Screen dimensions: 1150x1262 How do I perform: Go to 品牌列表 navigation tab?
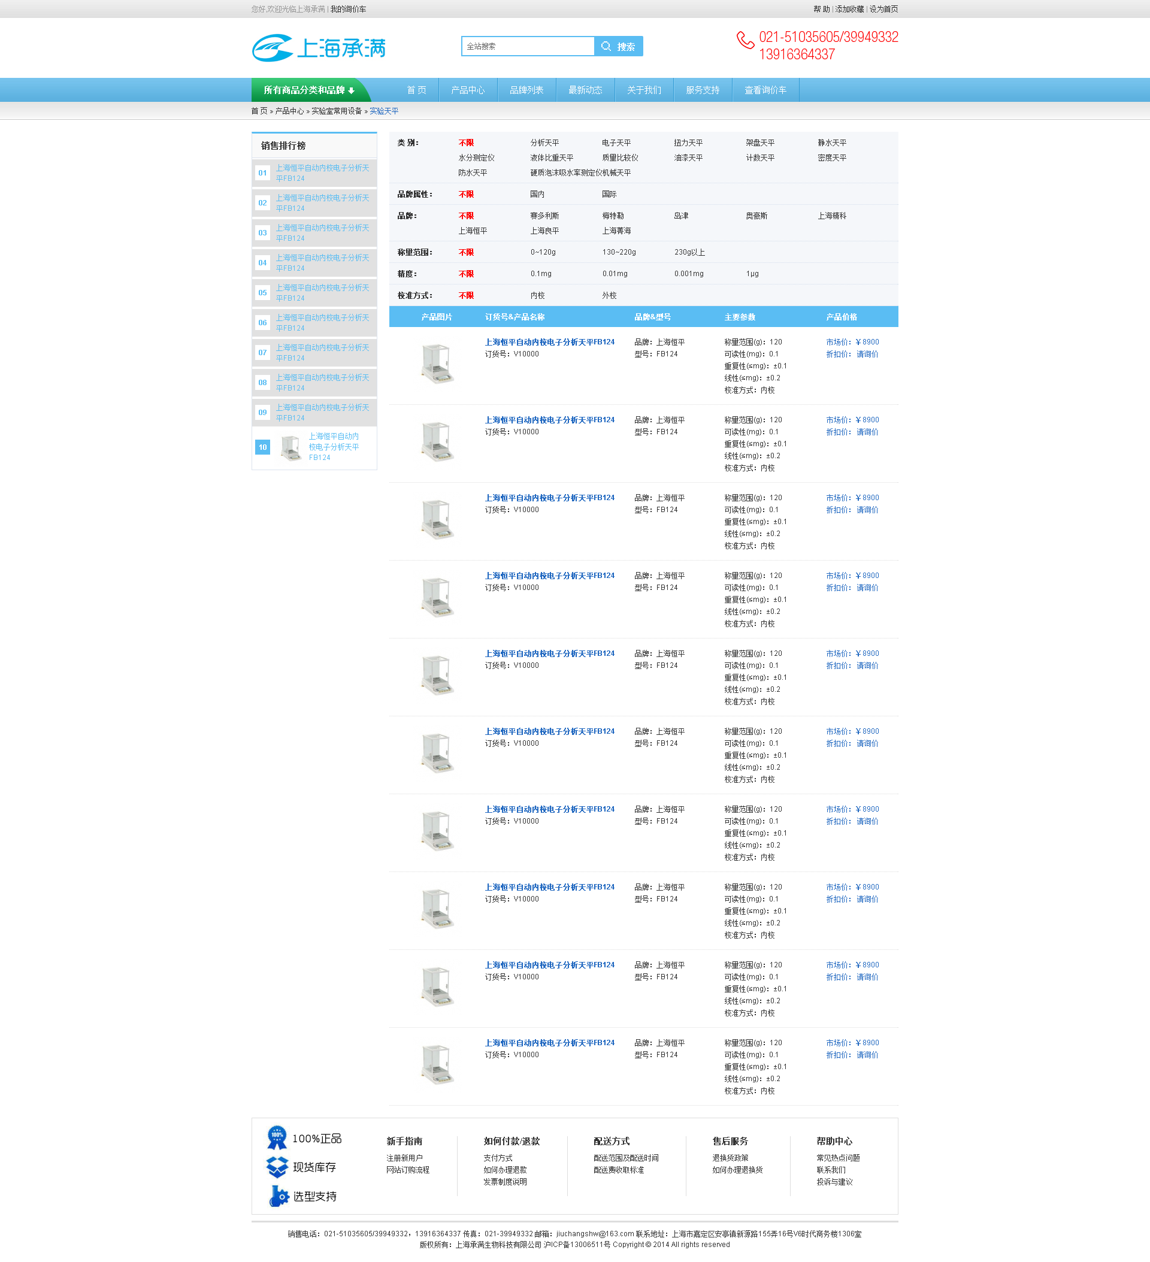point(526,90)
